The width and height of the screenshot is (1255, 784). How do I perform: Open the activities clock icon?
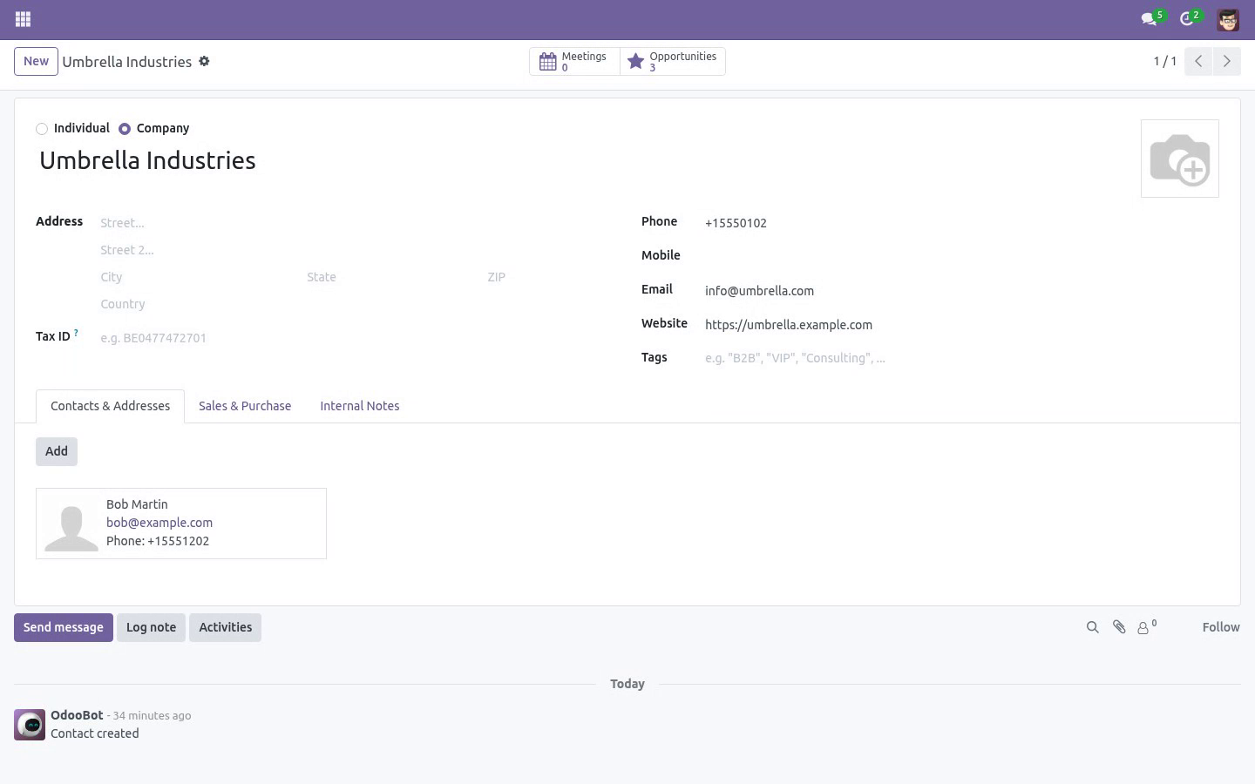pos(1190,18)
